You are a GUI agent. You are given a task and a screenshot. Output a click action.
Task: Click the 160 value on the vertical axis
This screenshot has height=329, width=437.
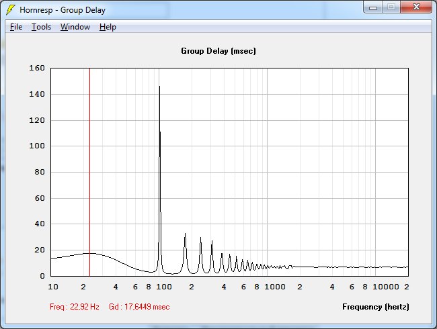[37, 68]
